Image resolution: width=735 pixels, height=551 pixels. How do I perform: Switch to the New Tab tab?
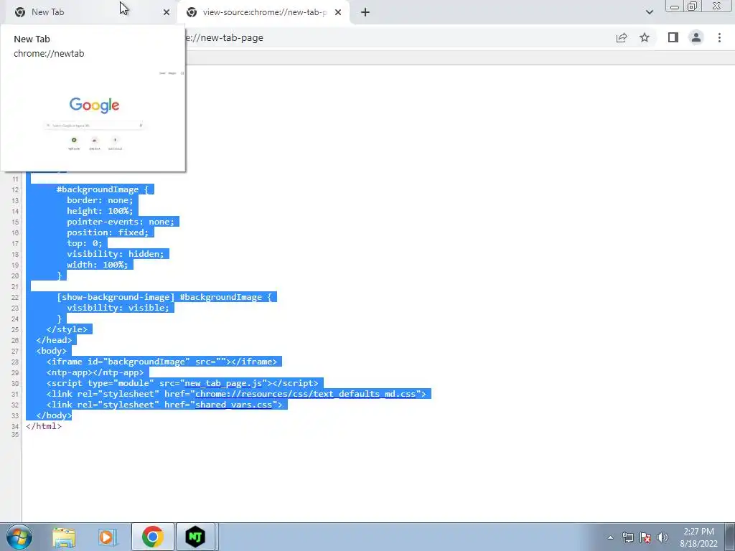tap(89, 12)
